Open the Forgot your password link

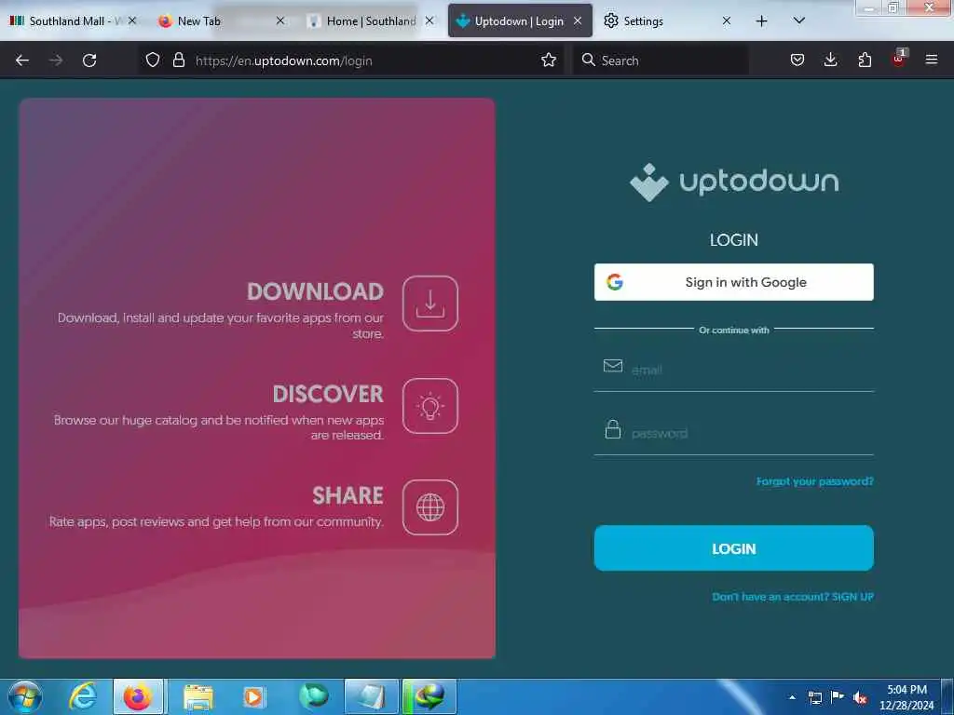point(814,481)
